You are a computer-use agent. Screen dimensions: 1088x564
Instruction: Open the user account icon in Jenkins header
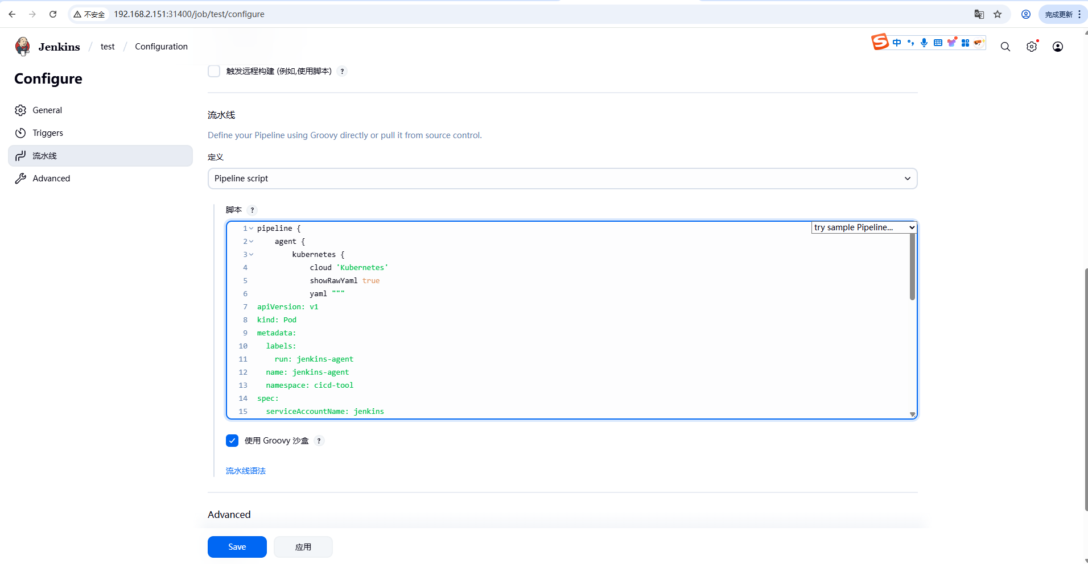pyautogui.click(x=1058, y=47)
